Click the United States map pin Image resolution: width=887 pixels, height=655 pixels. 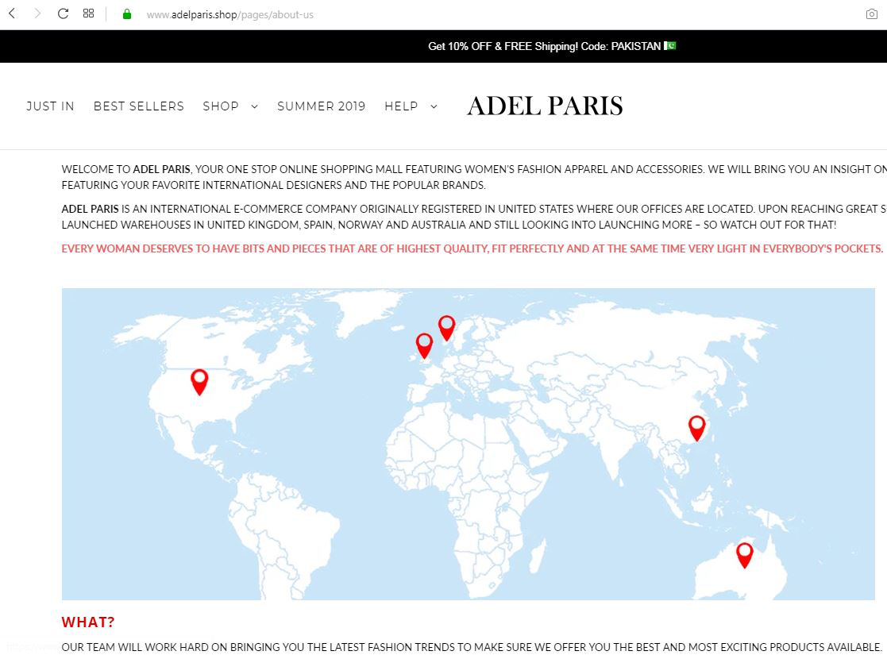(199, 382)
